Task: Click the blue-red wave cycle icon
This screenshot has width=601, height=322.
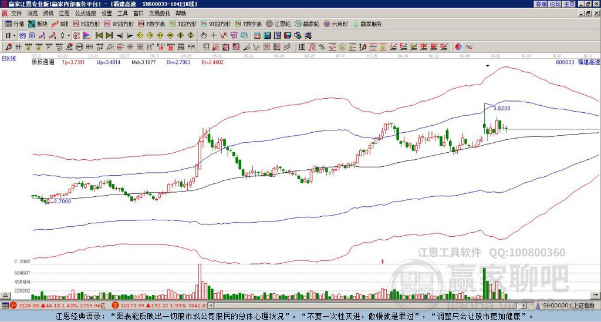Action: [x=469, y=47]
